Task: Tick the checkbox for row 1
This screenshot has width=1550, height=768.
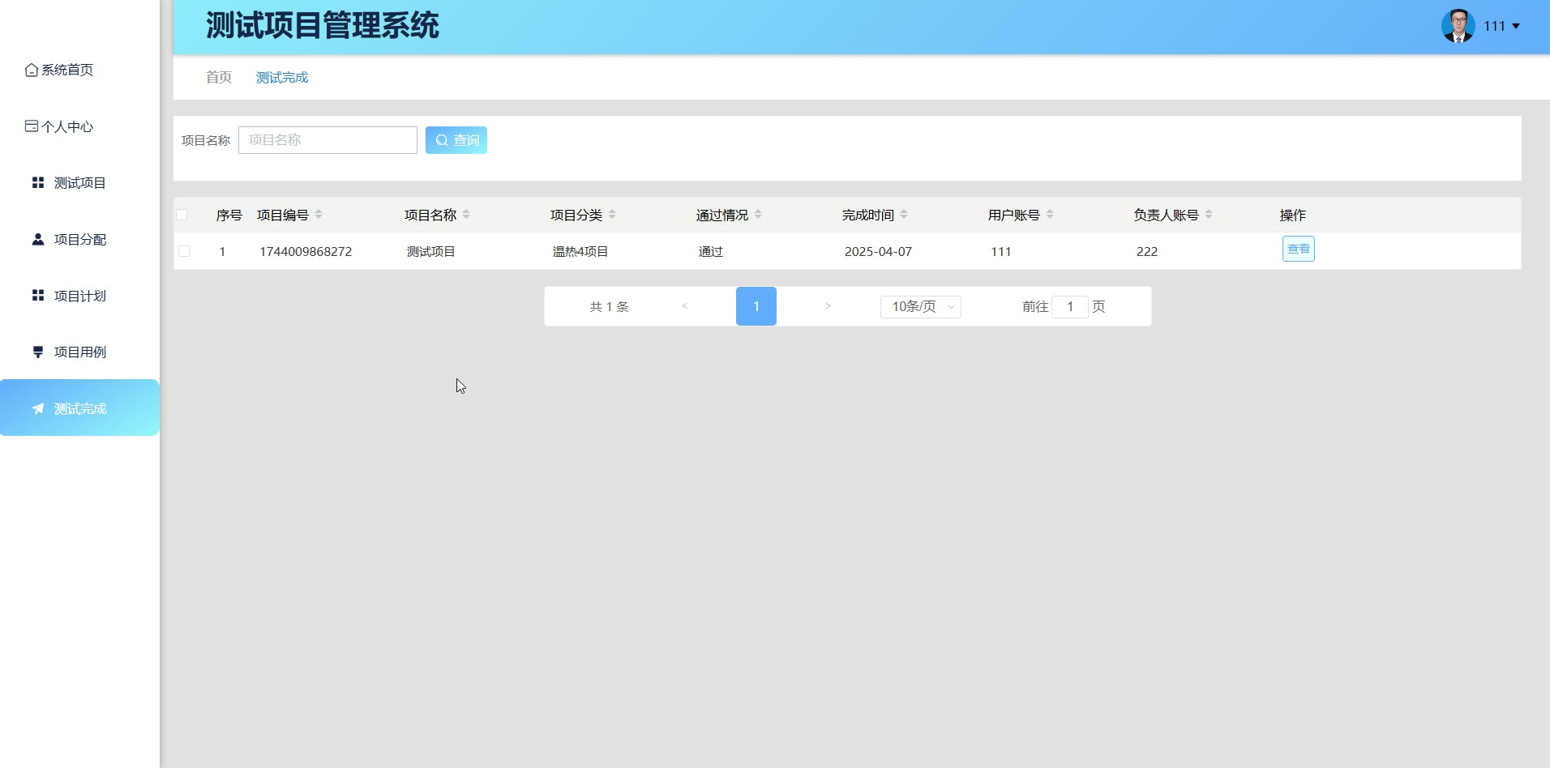Action: tap(184, 251)
